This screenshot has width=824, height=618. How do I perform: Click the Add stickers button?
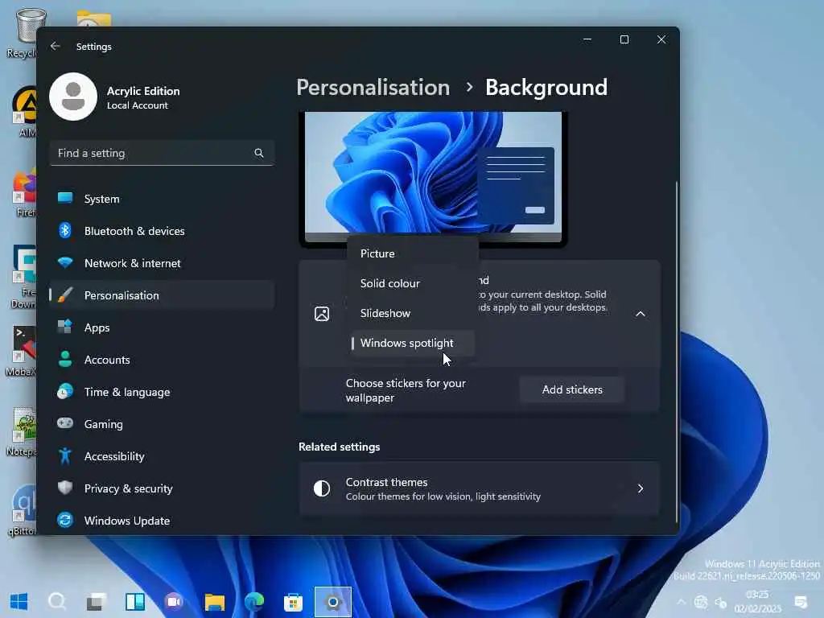coord(572,389)
